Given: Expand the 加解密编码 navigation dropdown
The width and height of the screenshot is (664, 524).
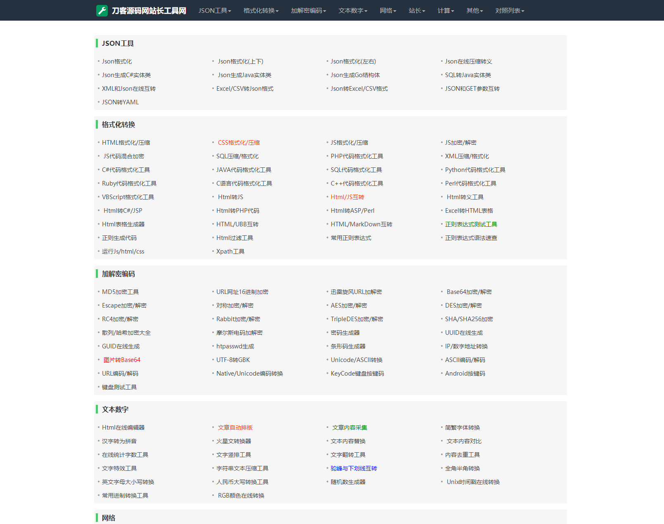Looking at the screenshot, I should 308,11.
